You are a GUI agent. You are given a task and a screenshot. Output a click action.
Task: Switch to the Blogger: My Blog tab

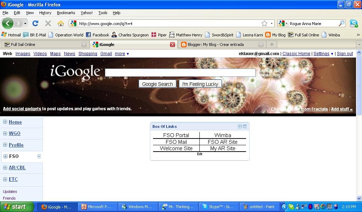[222, 45]
